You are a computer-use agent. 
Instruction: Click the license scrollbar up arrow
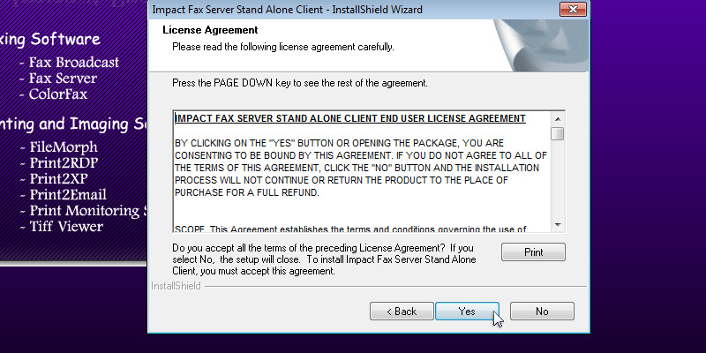558,118
